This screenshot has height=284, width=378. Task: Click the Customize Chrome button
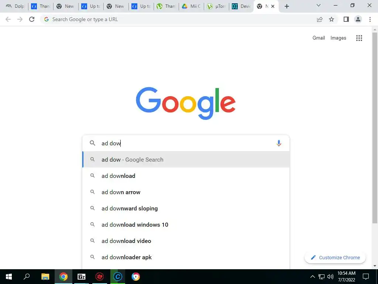click(x=335, y=257)
